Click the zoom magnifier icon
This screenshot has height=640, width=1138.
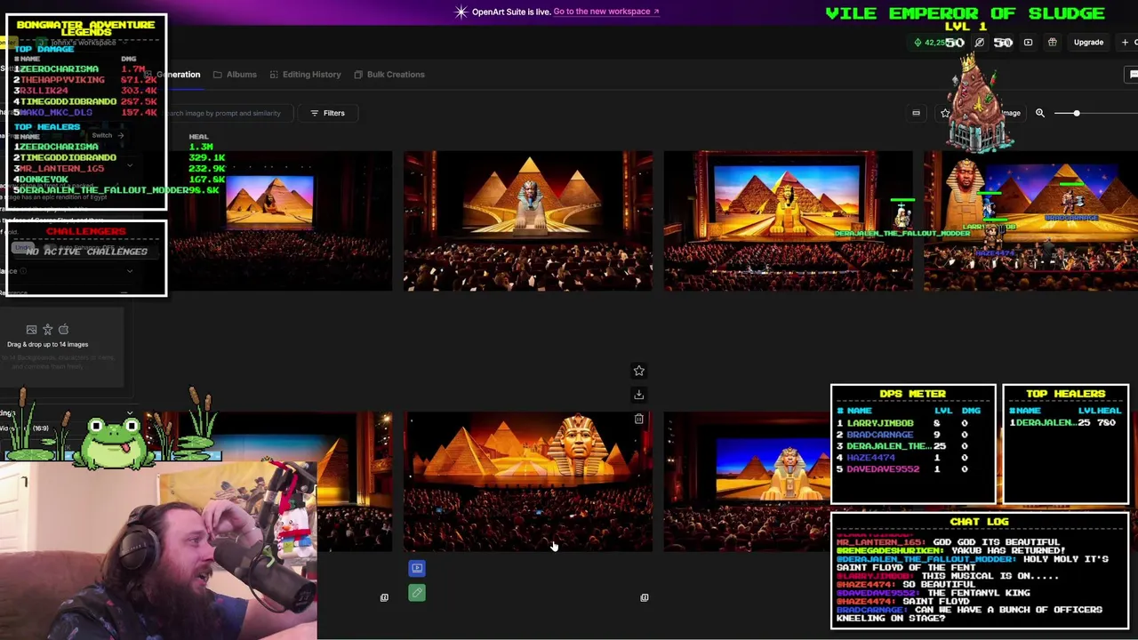click(1039, 113)
